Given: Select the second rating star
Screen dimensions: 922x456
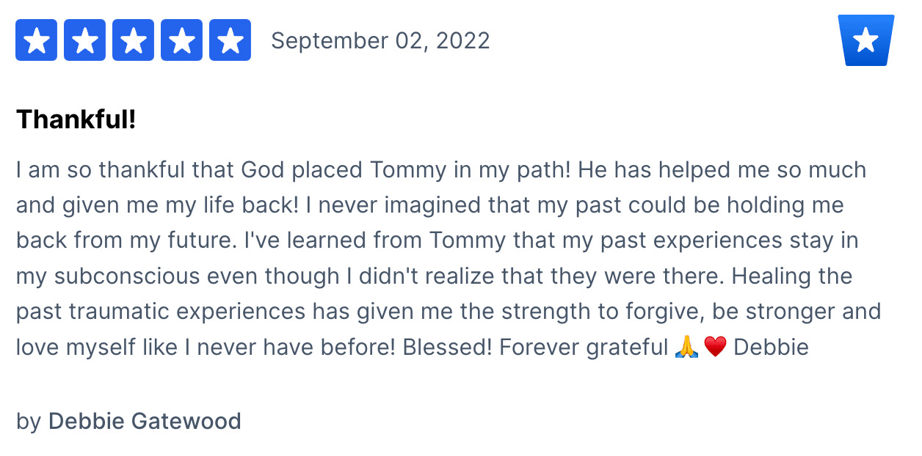Looking at the screenshot, I should coord(85,40).
